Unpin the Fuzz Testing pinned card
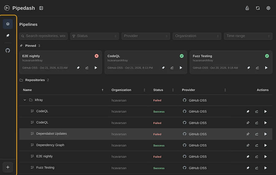Image resolution: width=276 pixels, height=175 pixels. coord(248,68)
